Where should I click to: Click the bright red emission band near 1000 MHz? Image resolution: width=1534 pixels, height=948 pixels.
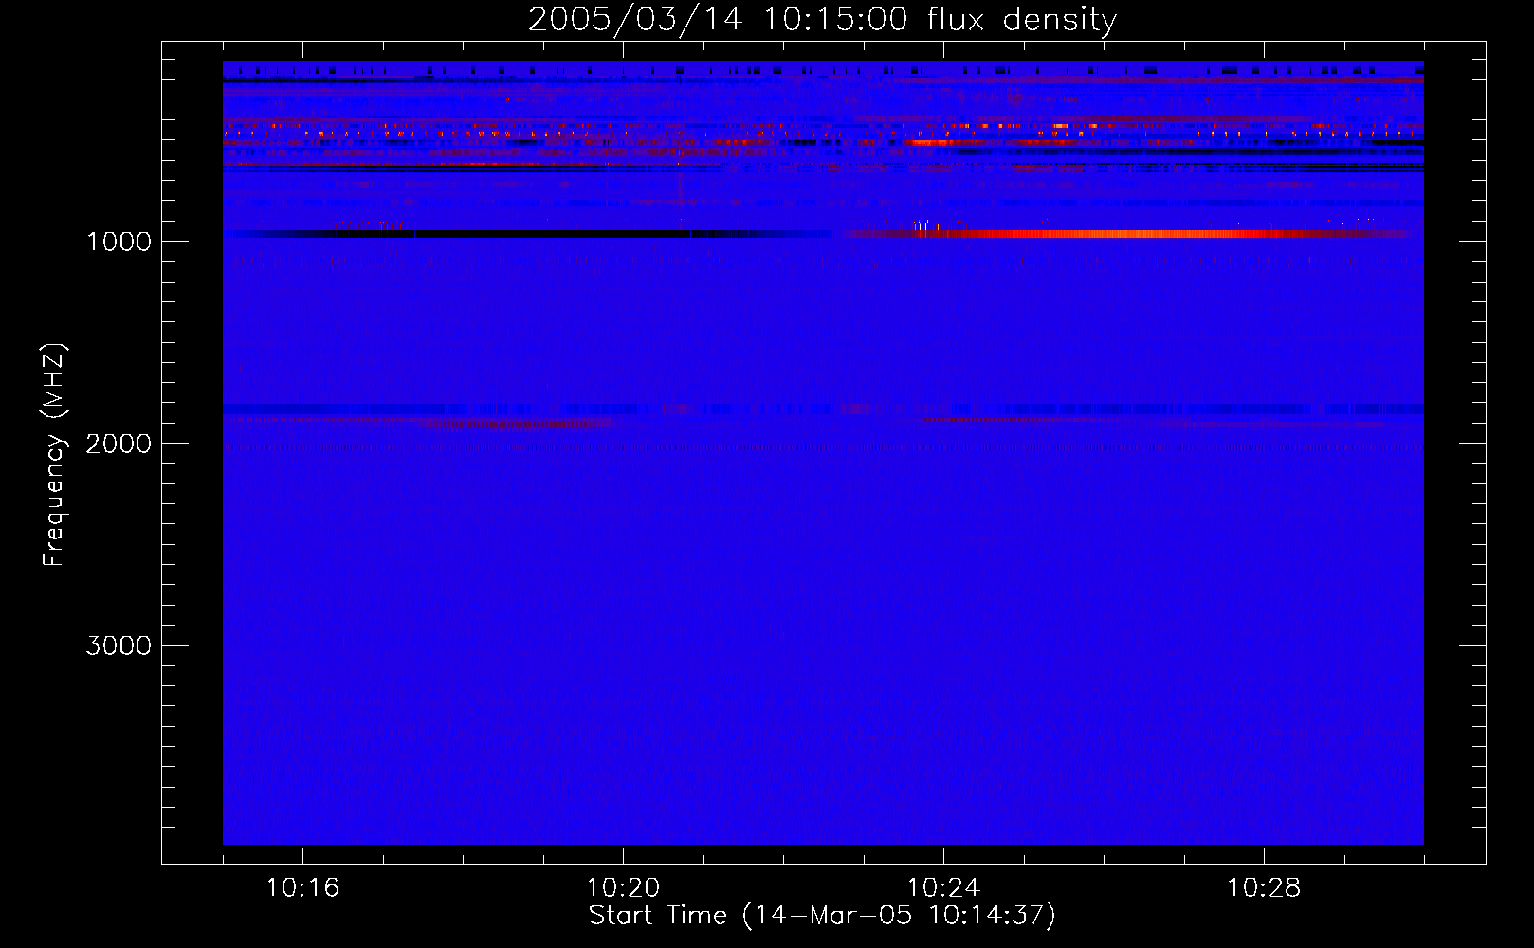coord(1128,234)
